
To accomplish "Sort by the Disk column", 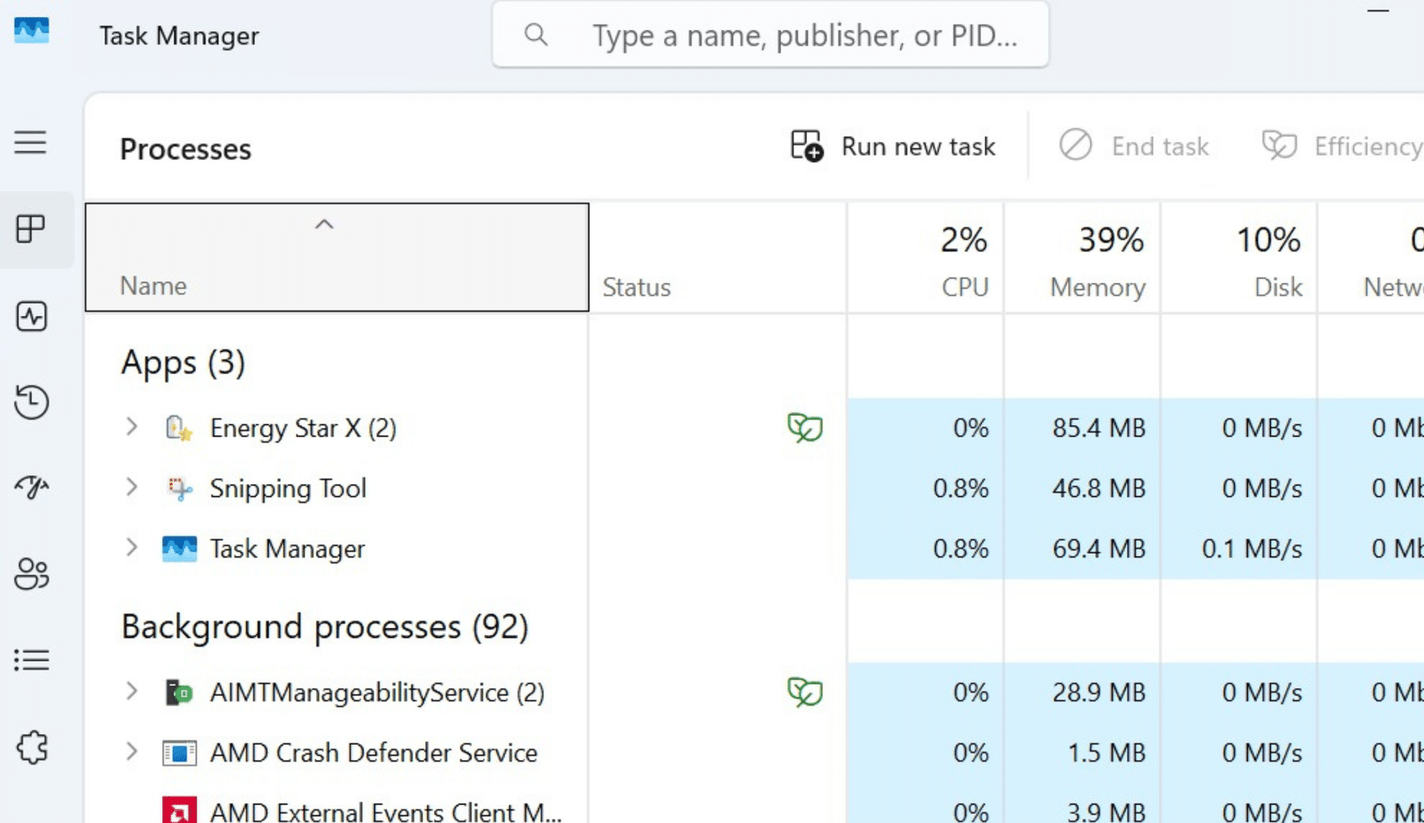I will tap(1239, 257).
